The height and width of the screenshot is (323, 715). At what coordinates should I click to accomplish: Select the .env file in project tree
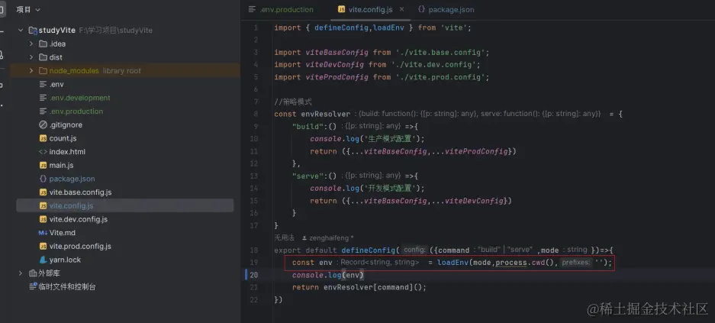pos(56,85)
